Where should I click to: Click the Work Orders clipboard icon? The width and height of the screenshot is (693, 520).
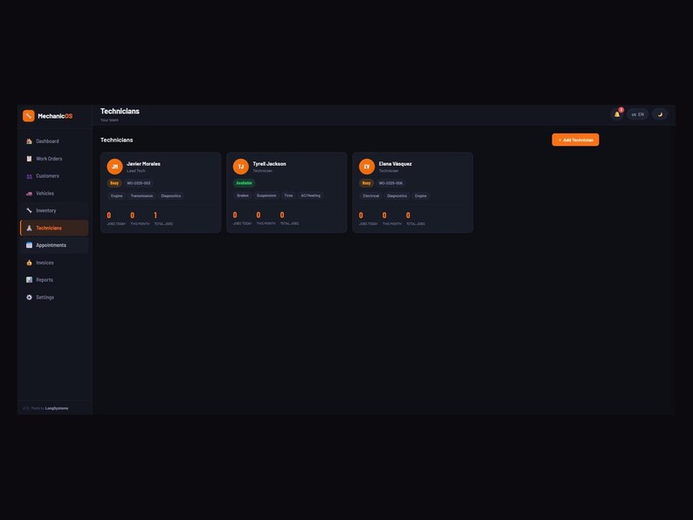pyautogui.click(x=29, y=159)
